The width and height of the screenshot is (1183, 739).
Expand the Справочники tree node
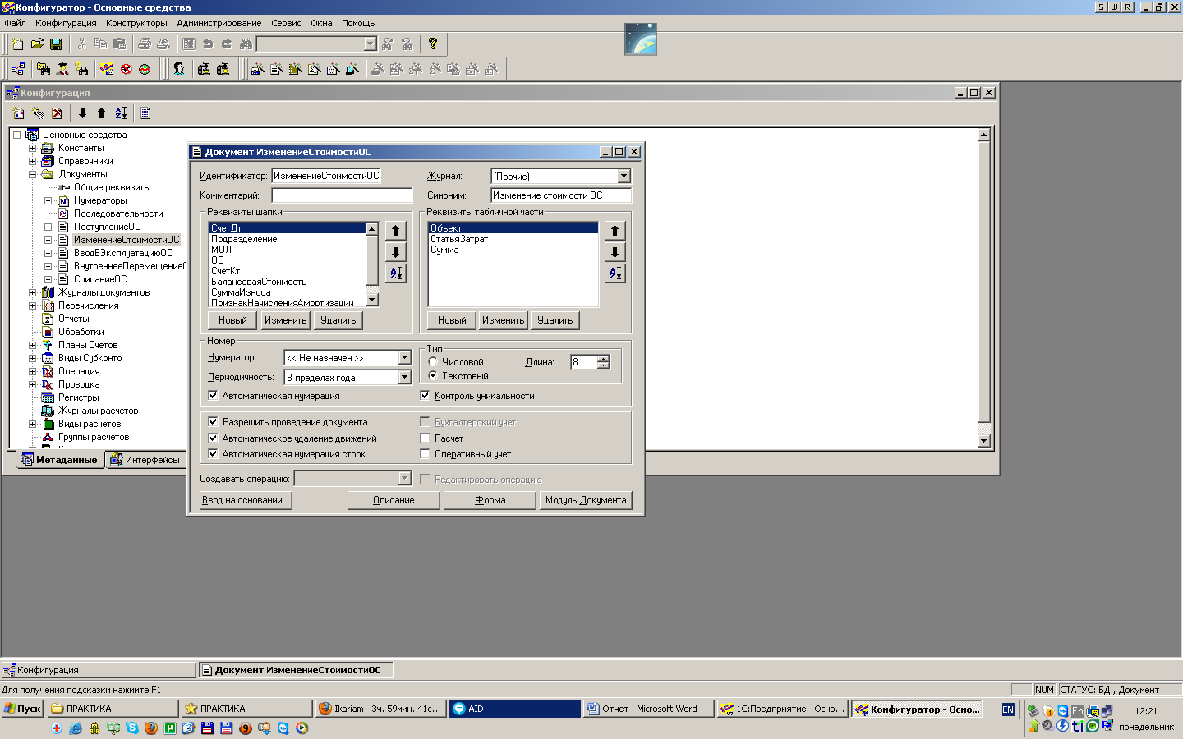pos(33,161)
